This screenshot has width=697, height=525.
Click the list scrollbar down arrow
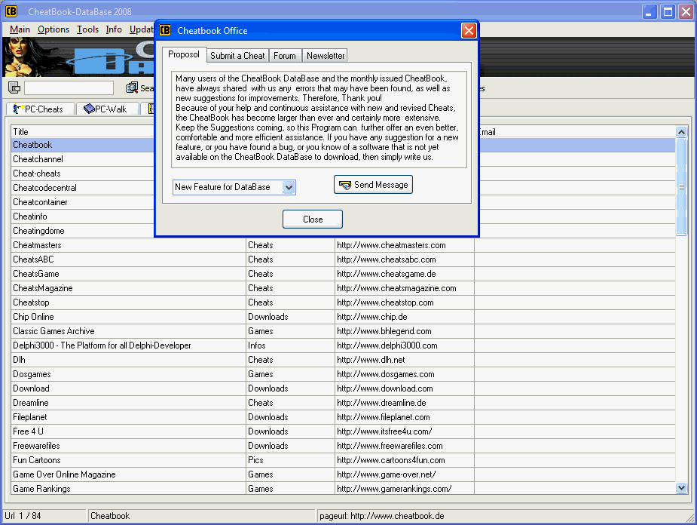coord(682,488)
